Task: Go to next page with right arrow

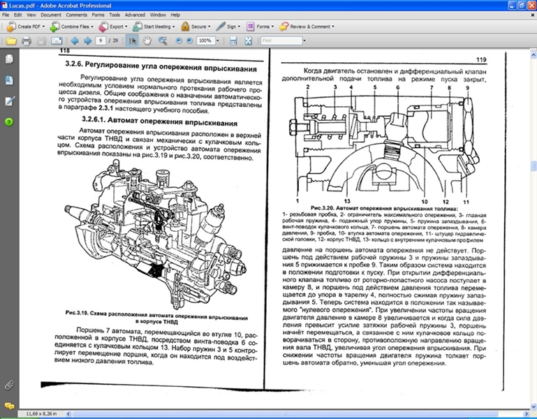Action: [87, 41]
